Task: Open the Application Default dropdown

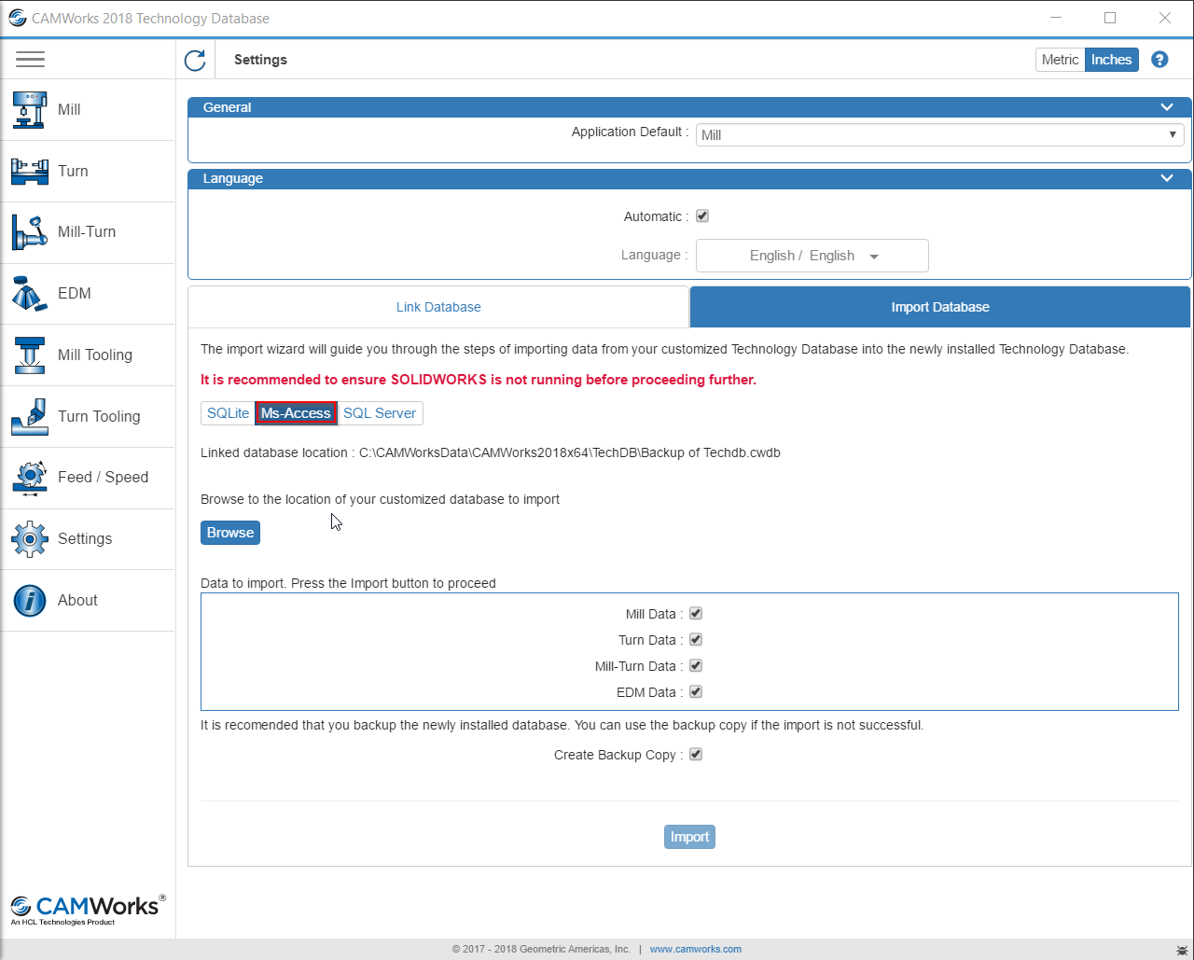Action: tap(940, 134)
